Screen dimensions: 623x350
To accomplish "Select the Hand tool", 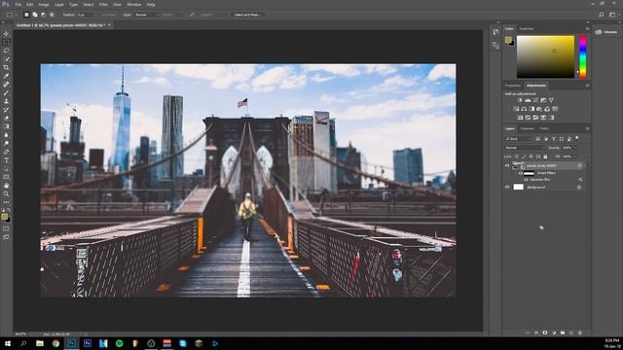I will tap(6, 186).
